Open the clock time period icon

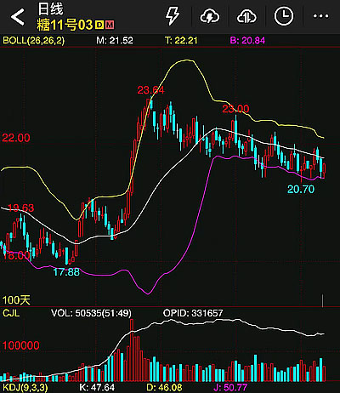pos(283,16)
